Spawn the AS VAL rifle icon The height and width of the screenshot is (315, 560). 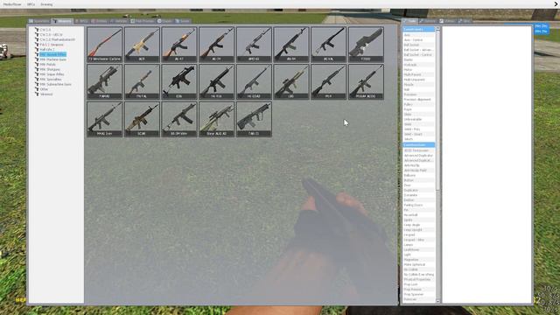coord(329,45)
